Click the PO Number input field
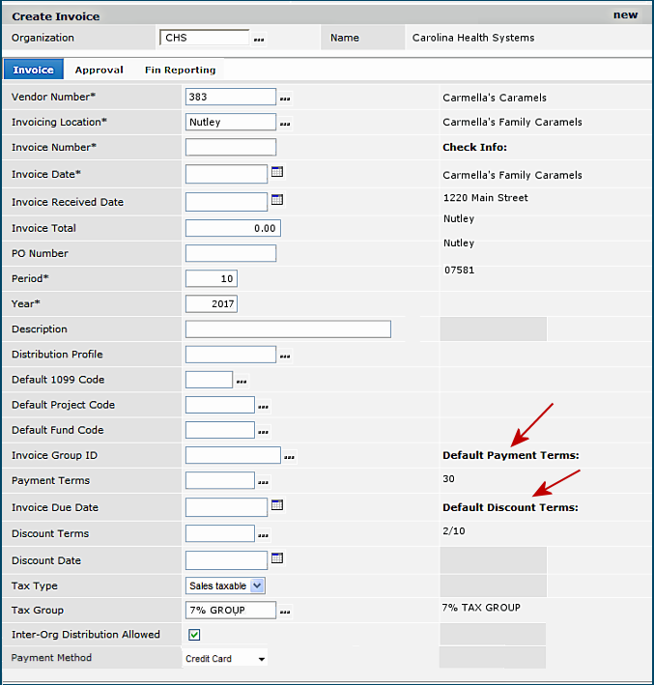The image size is (654, 685). (230, 254)
